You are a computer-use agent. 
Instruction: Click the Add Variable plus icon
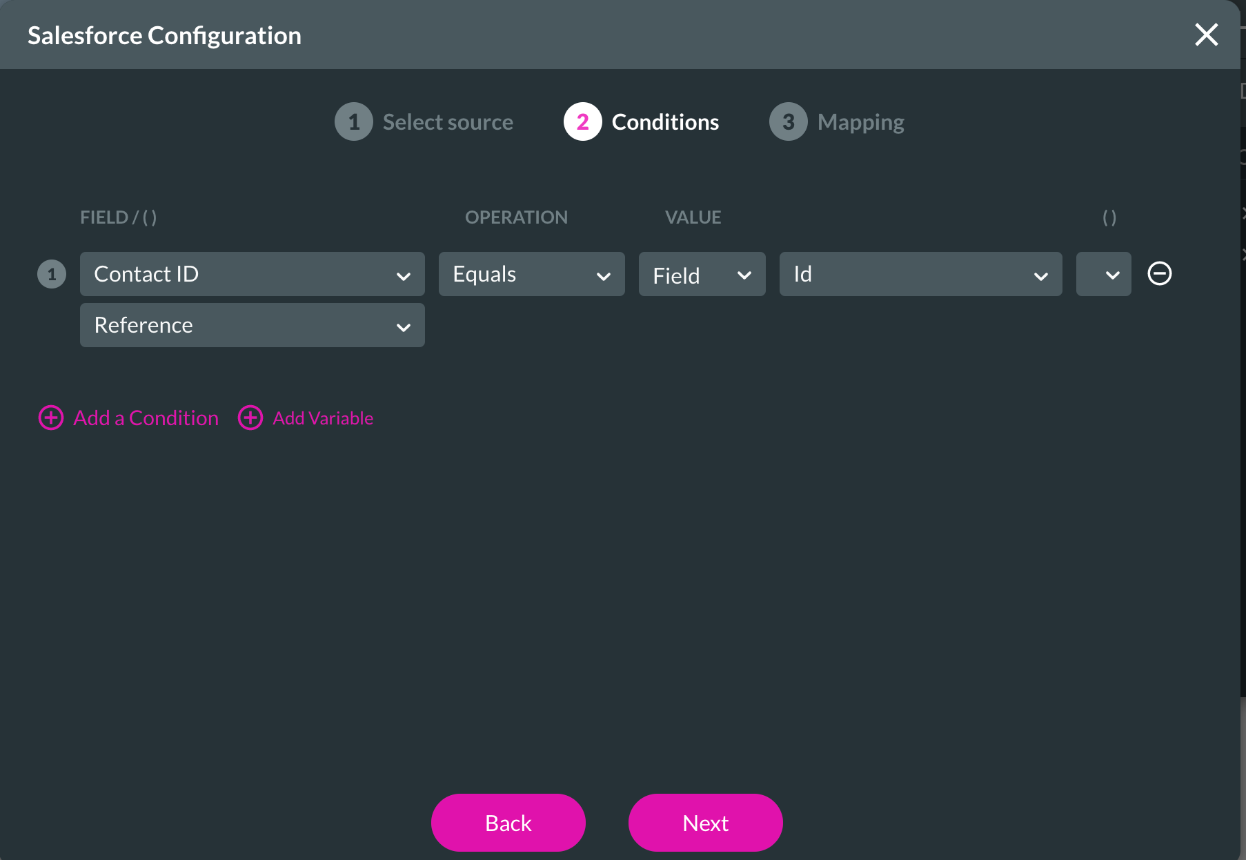[250, 418]
